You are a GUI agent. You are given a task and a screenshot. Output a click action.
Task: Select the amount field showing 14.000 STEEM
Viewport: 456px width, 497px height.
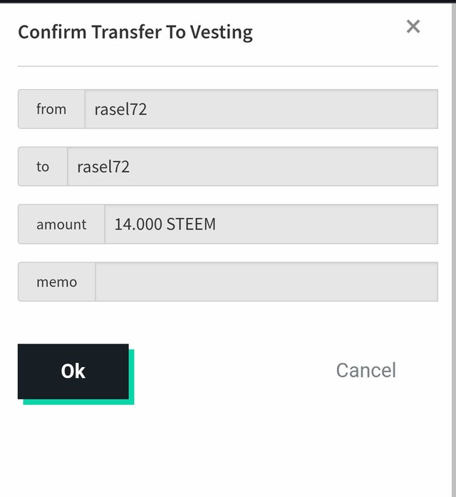tap(271, 224)
